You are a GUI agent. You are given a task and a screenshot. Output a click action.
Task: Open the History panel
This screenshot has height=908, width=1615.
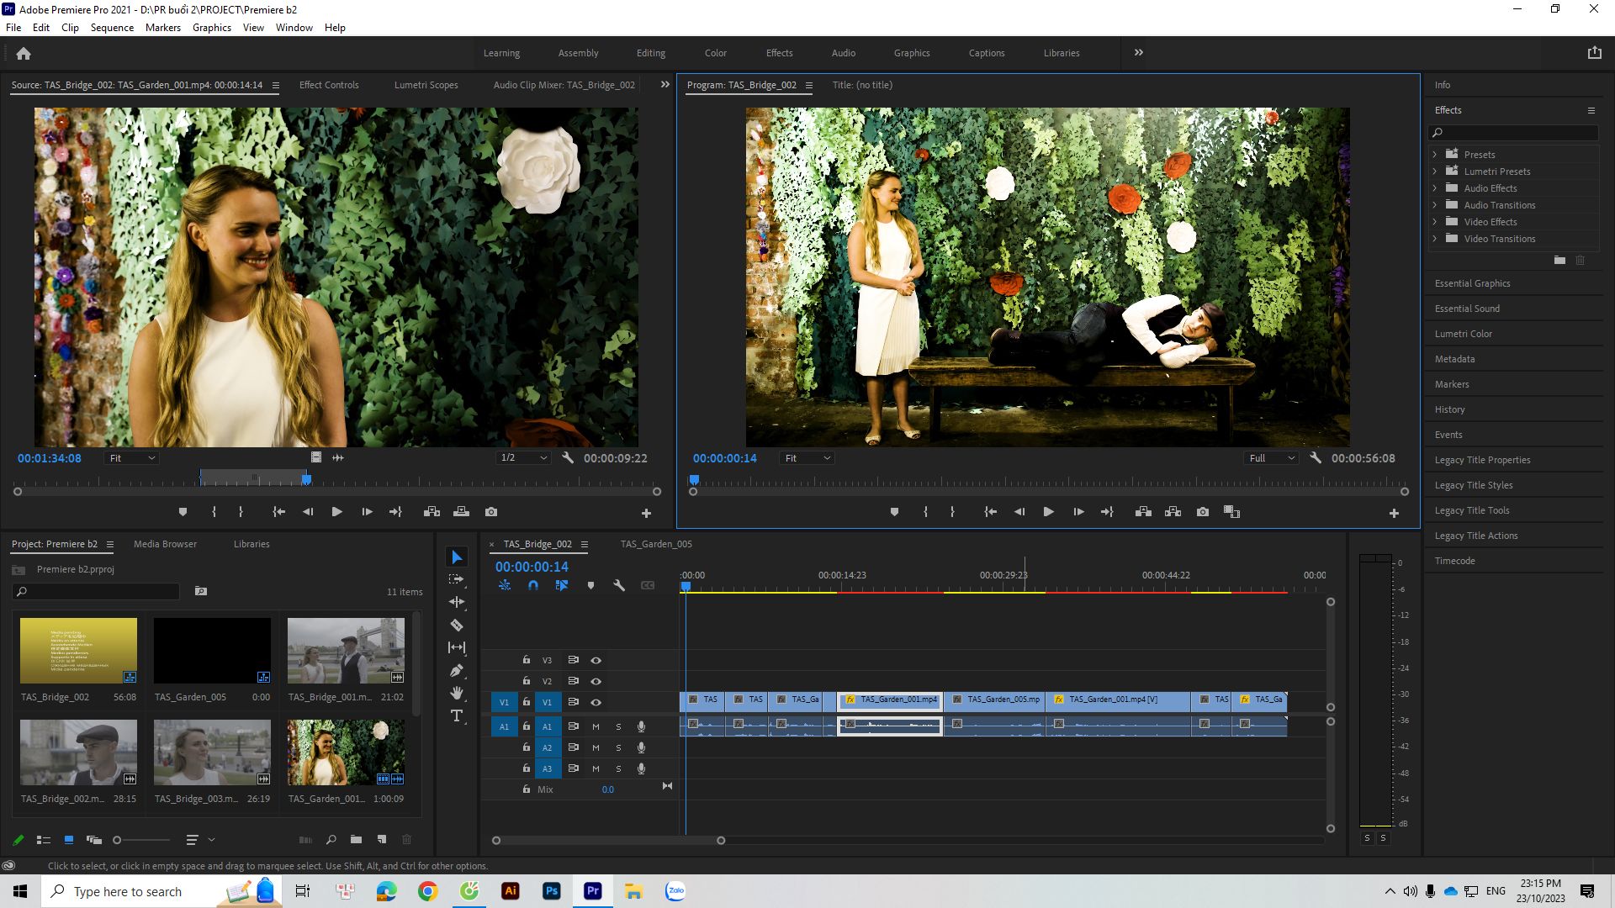pos(1449,409)
